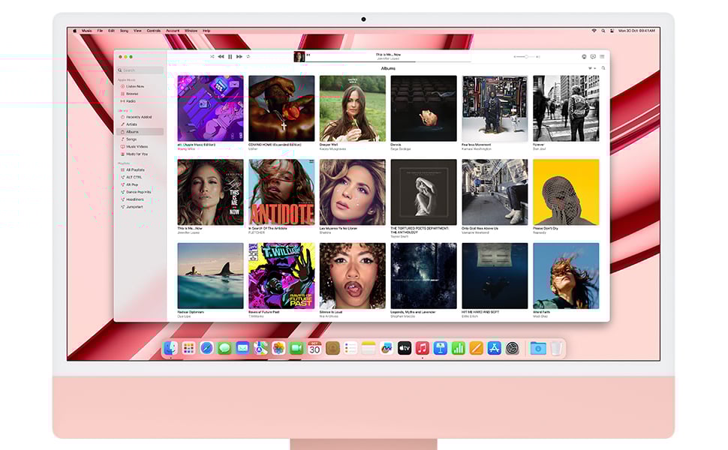
Task: Open the COMING HOME (Expanded Edition) album cover
Action: (x=281, y=109)
